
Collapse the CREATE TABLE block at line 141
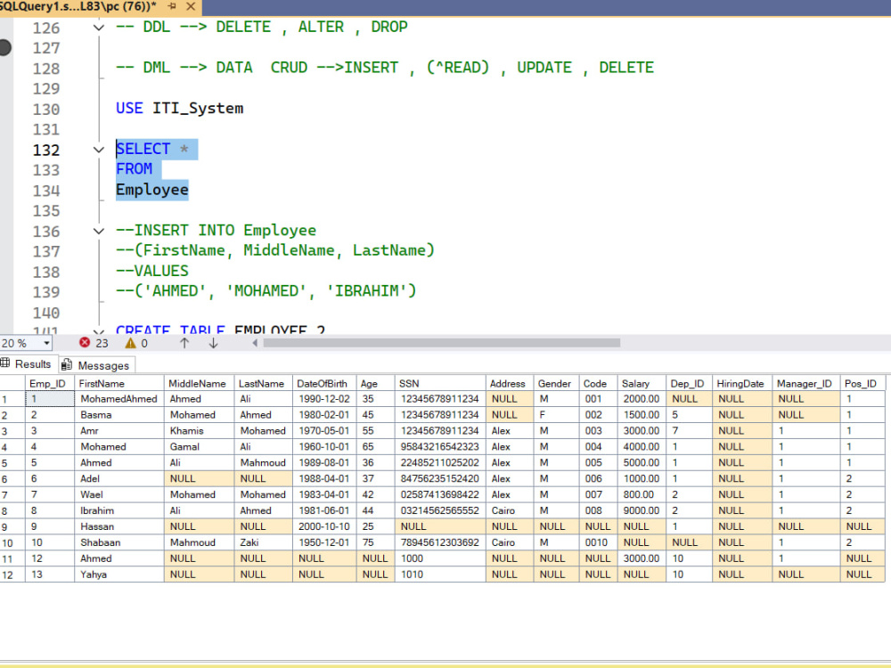pyautogui.click(x=99, y=330)
